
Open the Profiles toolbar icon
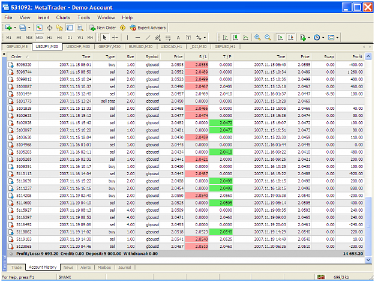point(22,28)
